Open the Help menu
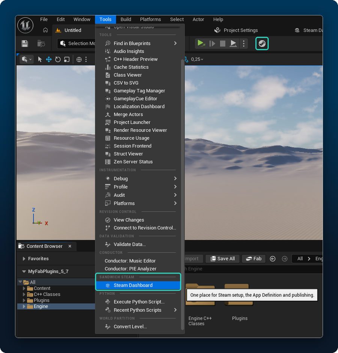The image size is (338, 353). click(218, 20)
